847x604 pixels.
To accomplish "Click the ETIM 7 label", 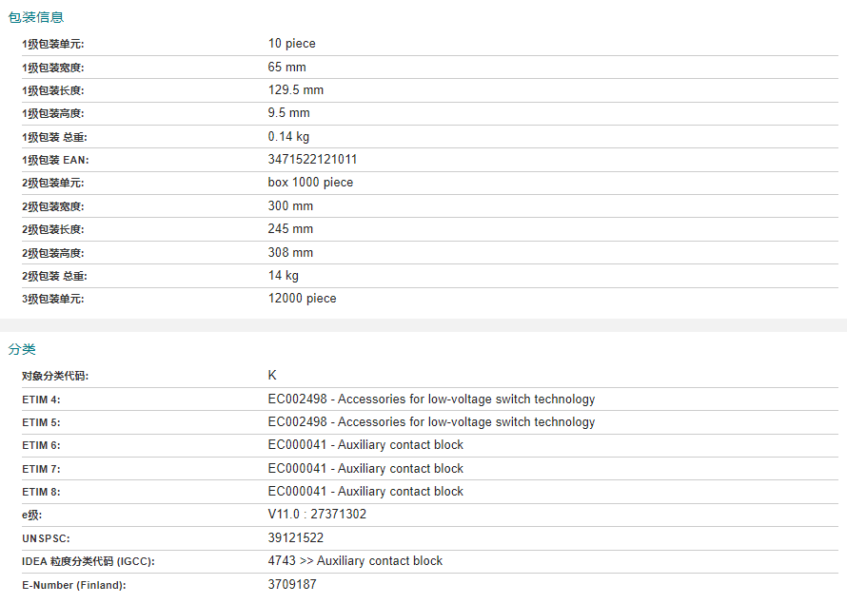I will point(41,470).
